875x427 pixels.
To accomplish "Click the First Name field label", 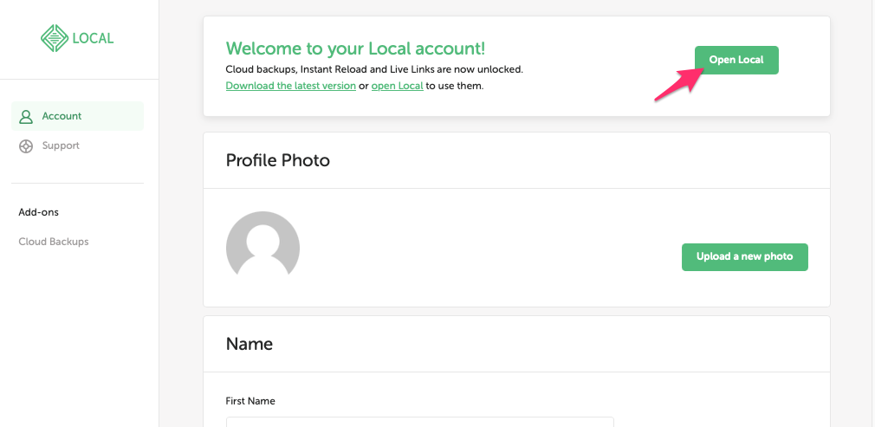I will click(x=250, y=401).
